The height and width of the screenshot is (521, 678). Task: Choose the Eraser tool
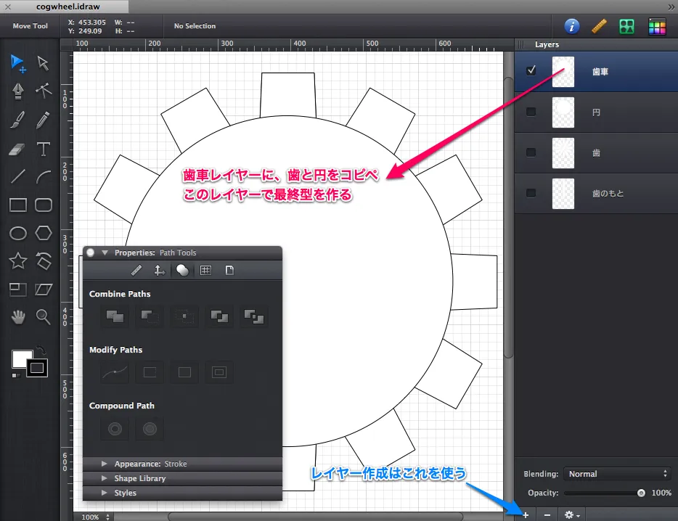(17, 148)
